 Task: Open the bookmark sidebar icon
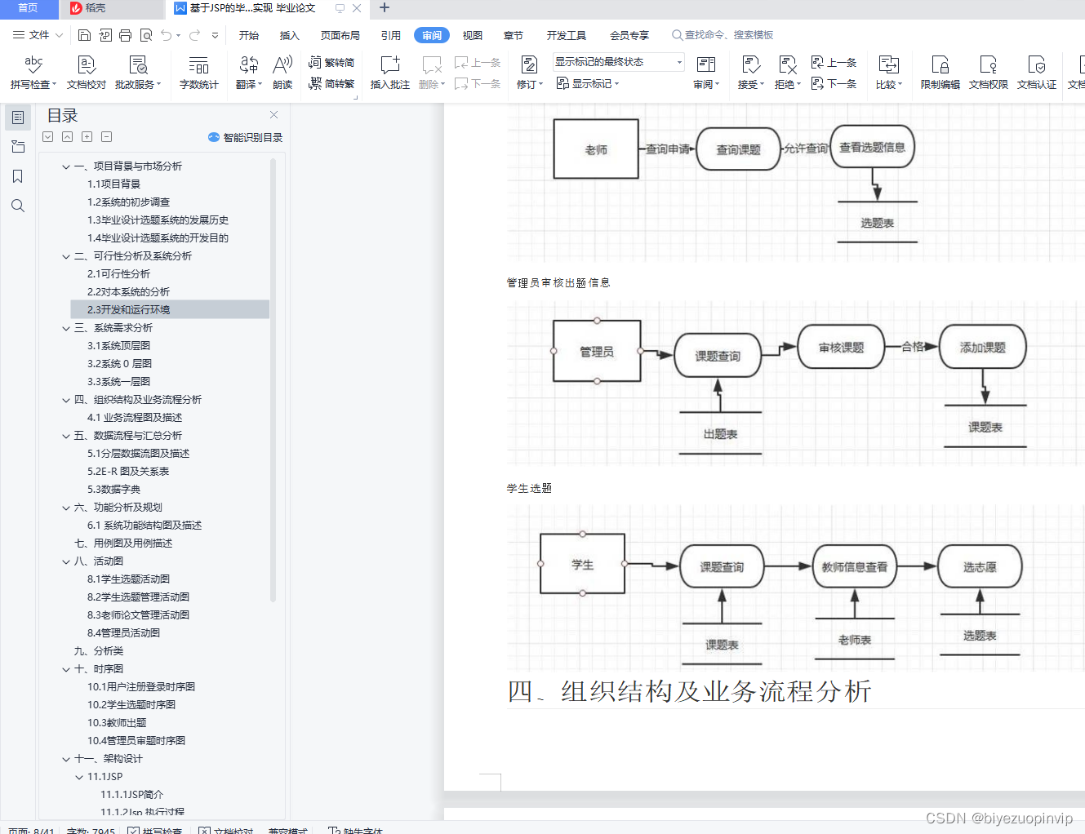coord(18,176)
